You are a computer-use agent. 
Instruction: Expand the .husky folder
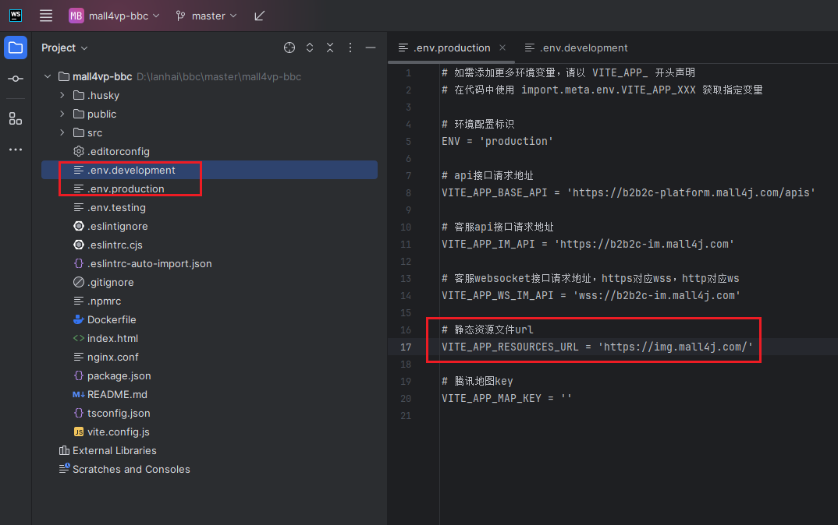tap(62, 95)
